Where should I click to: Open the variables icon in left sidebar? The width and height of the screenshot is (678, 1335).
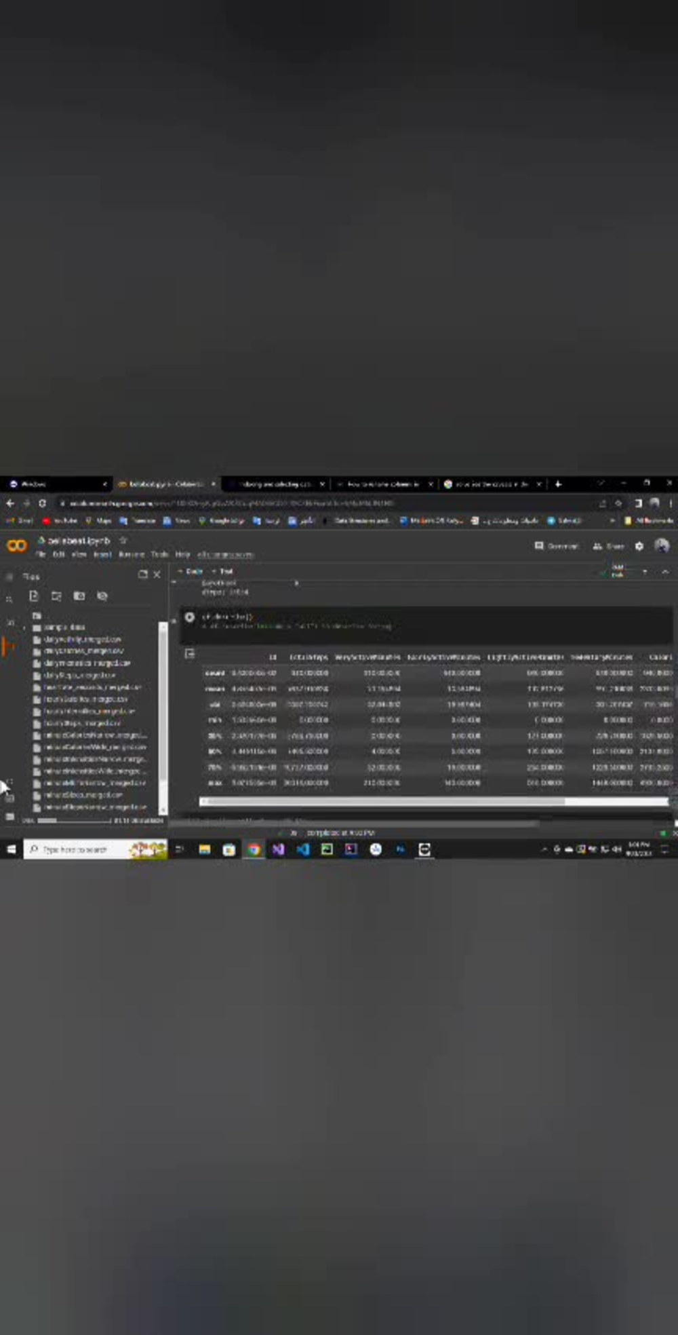(x=9, y=622)
